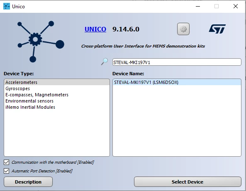Select E-compasses, Magnetometers device type
Screen dimensions: 246x191
click(x=57, y=95)
